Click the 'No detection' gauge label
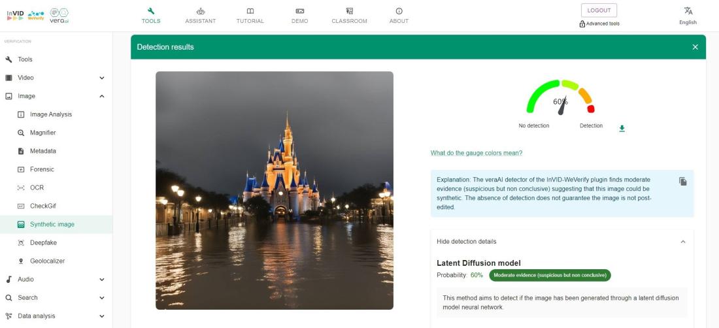This screenshot has width=719, height=328. [534, 126]
